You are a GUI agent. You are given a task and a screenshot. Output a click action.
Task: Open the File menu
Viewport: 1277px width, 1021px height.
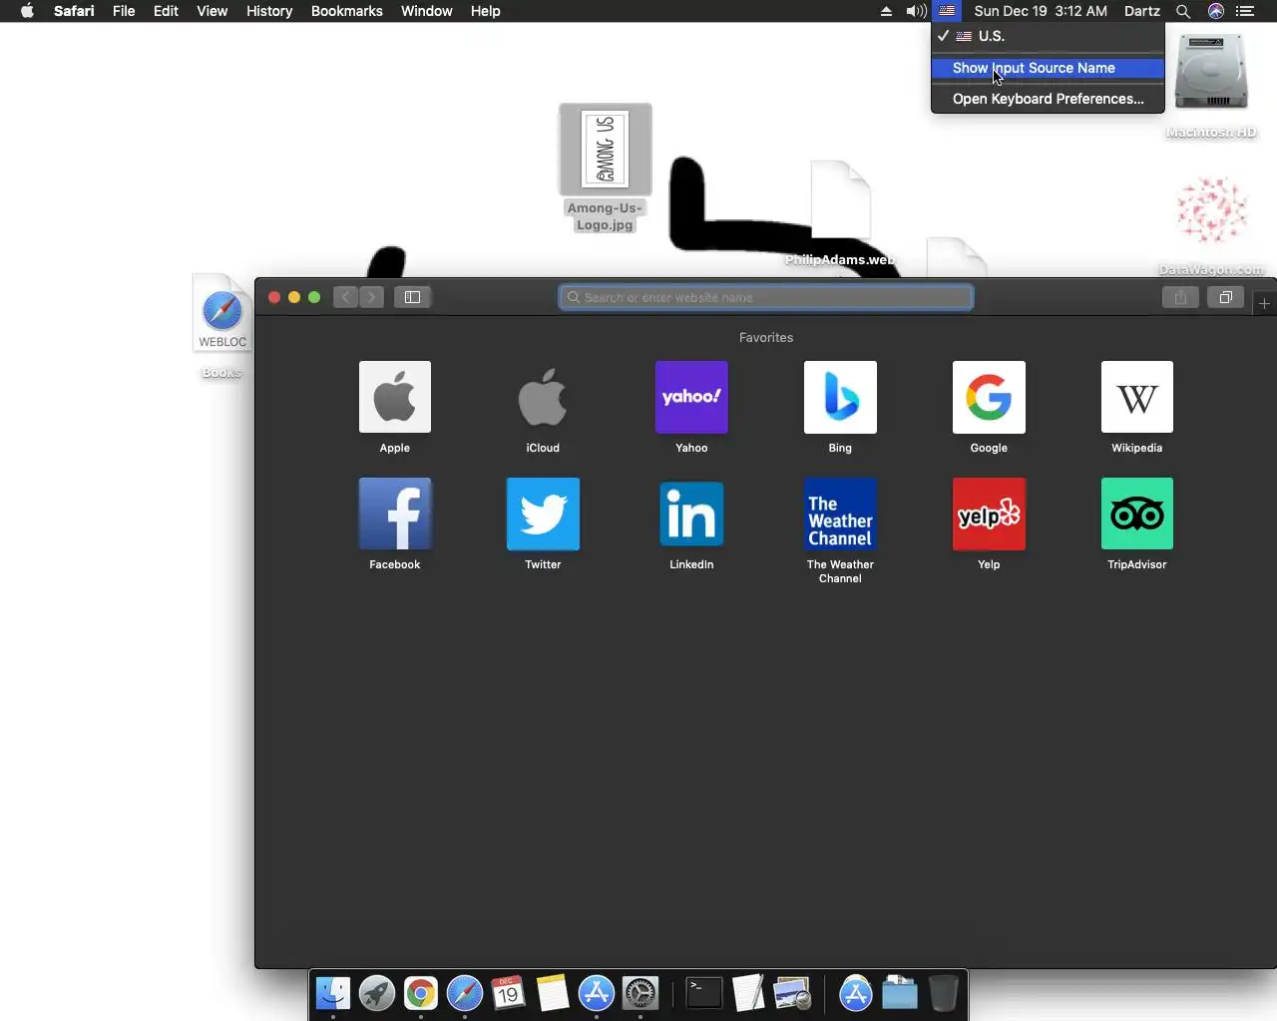[124, 11]
